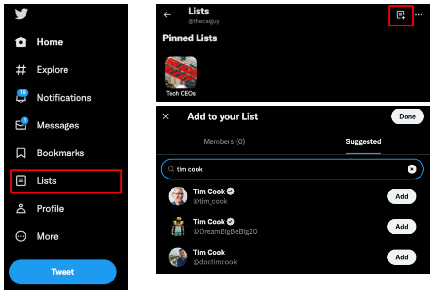434x294 pixels.
Task: Open the three-dot Lists options menu
Action: 419,15
